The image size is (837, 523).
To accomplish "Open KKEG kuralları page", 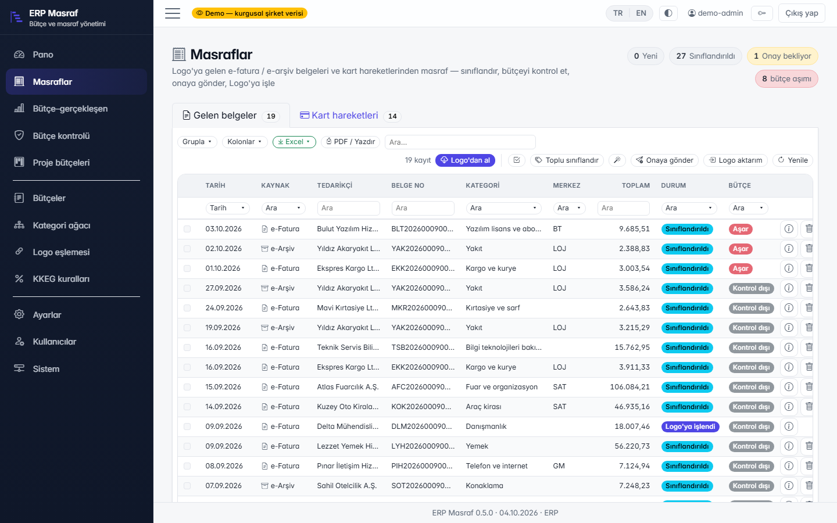I will point(76,279).
